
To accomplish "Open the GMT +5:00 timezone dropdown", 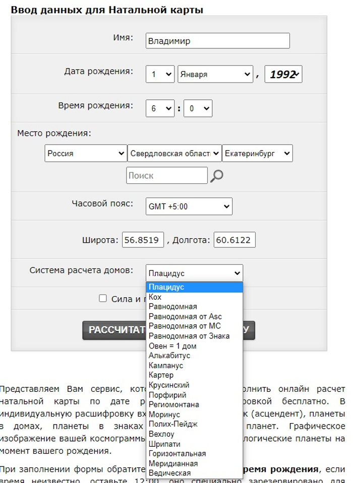I will 189,206.
